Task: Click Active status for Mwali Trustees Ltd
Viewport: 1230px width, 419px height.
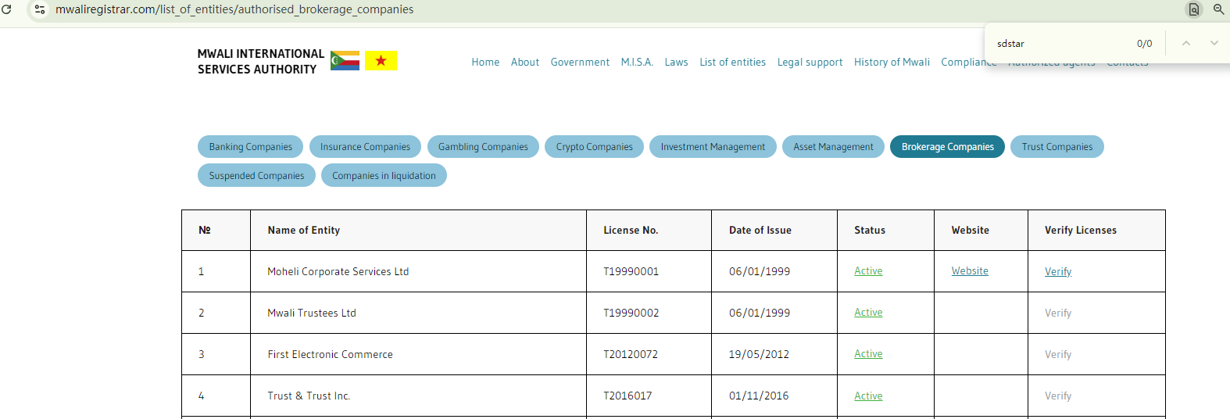Action: [x=868, y=313]
